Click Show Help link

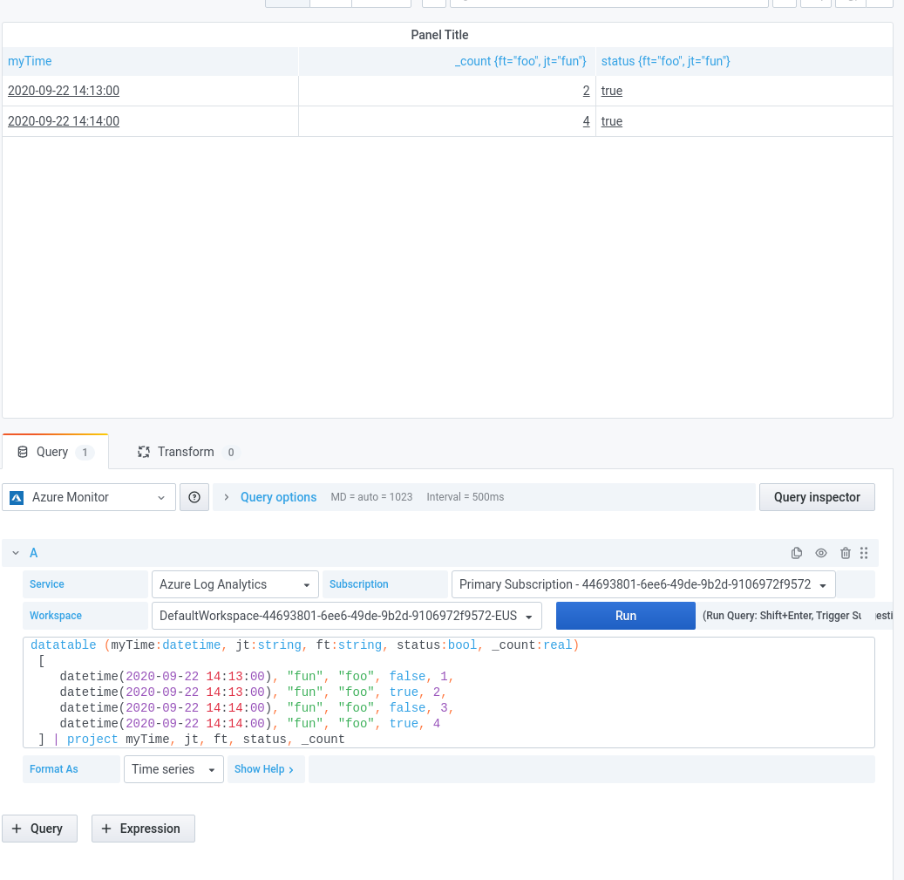point(264,769)
